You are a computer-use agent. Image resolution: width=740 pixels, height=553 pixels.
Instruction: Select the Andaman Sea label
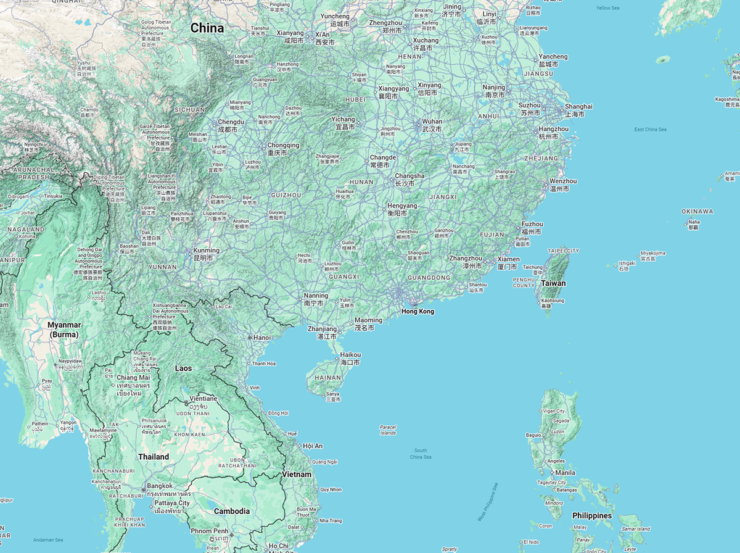pos(48,541)
